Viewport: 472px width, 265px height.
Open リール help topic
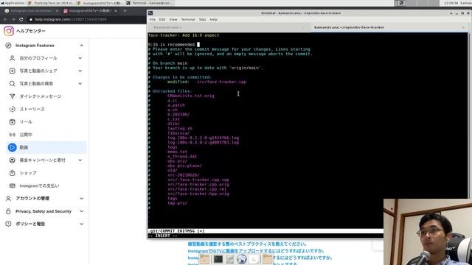(x=26, y=122)
